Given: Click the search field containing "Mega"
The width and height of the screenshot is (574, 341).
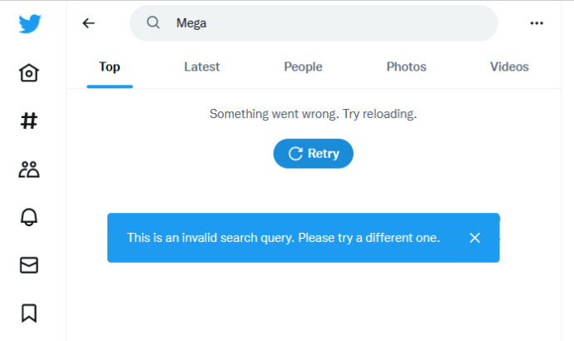Looking at the screenshot, I should (x=324, y=23).
